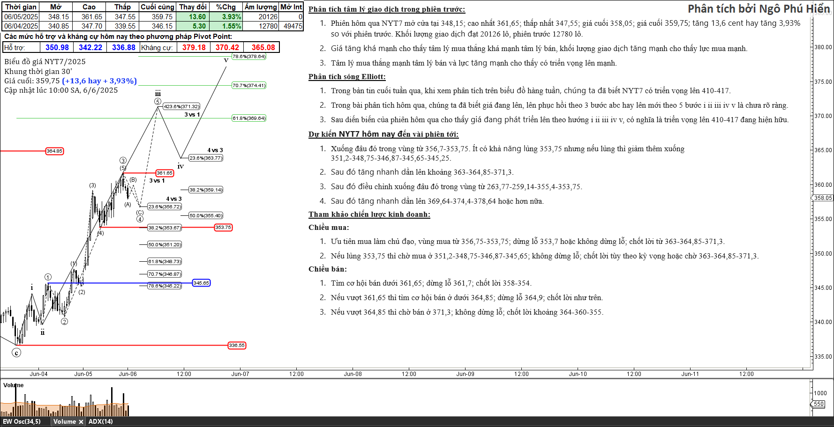Click the red 336.55 bottom level label
The image size is (834, 427).
[237, 346]
